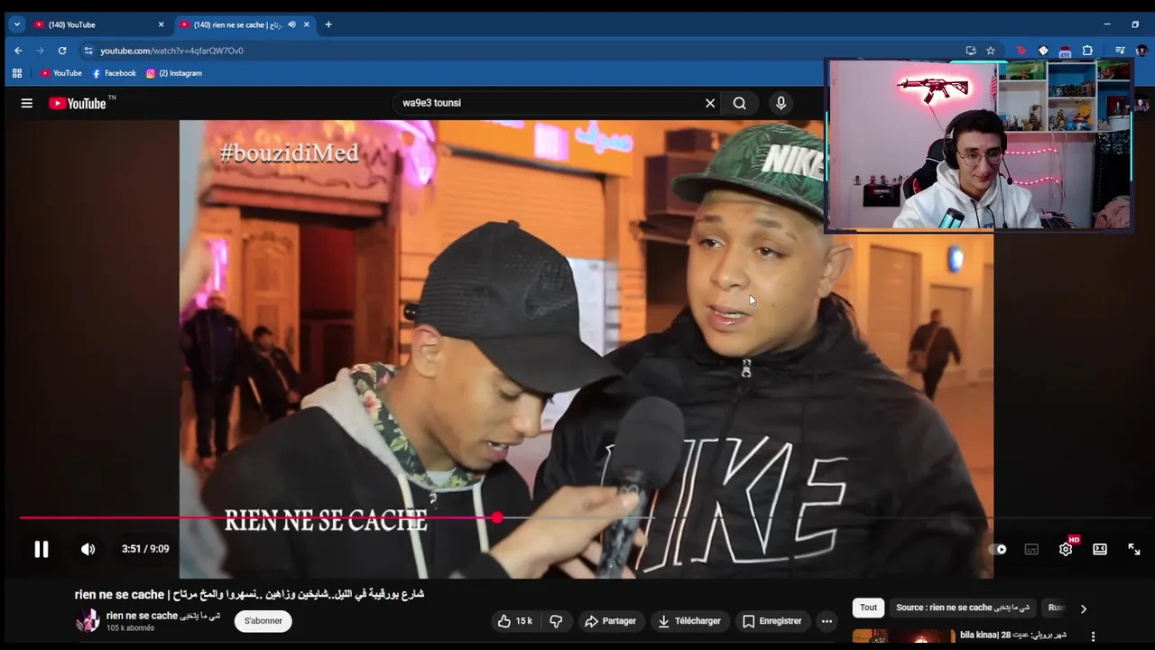The image size is (1155, 650).
Task: Open the bila kinaa suggested video title
Action: coord(1013,636)
